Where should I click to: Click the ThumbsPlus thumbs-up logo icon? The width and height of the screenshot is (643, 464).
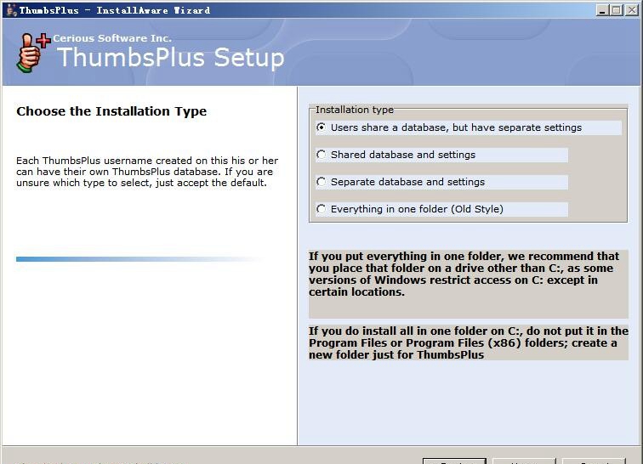[32, 53]
